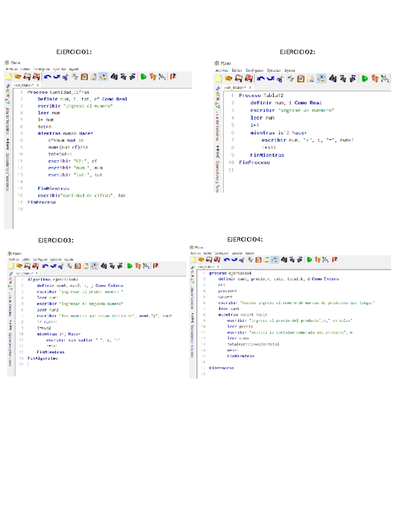Click scissors Cut icon in EJERCICIO2 toolbar
406x526 pixels.
[280, 79]
